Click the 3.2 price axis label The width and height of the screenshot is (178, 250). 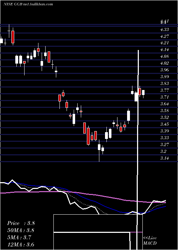pyautogui.click(x=163, y=151)
